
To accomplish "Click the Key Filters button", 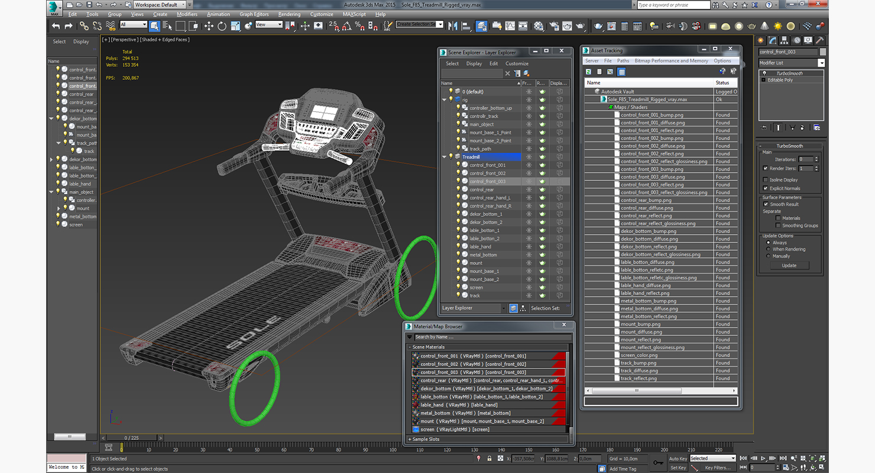I will pyautogui.click(x=718, y=467).
